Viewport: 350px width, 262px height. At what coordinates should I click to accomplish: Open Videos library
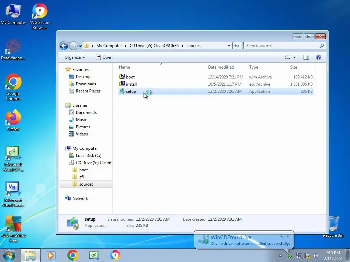pyautogui.click(x=82, y=134)
